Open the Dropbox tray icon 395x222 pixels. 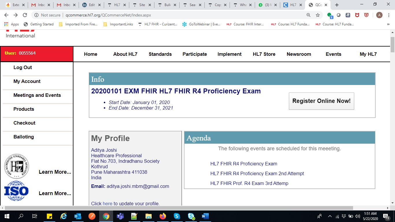point(344,216)
